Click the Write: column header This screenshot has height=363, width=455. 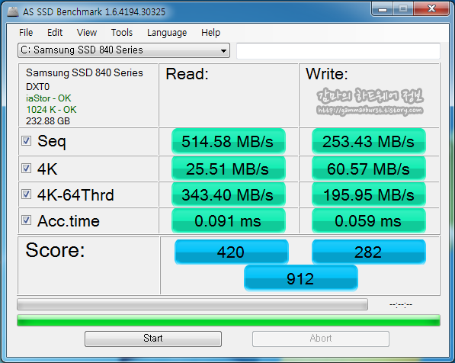(327, 74)
